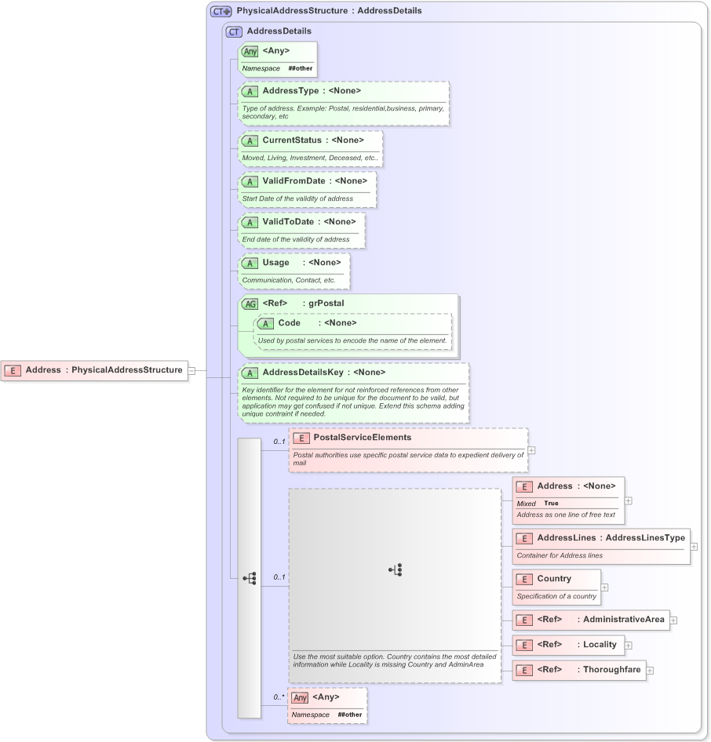This screenshot has width=711, height=742.
Task: Expand the Address : <None> element
Action: (x=629, y=500)
